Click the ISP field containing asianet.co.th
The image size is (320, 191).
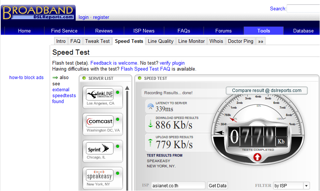pyautogui.click(x=178, y=186)
